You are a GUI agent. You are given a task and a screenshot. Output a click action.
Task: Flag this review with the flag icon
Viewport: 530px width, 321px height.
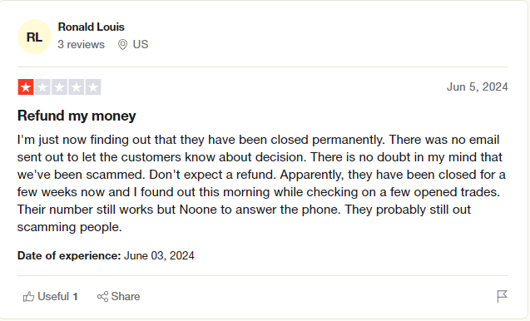coord(503,296)
